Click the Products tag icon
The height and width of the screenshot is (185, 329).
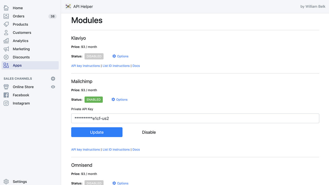[x=6, y=24]
